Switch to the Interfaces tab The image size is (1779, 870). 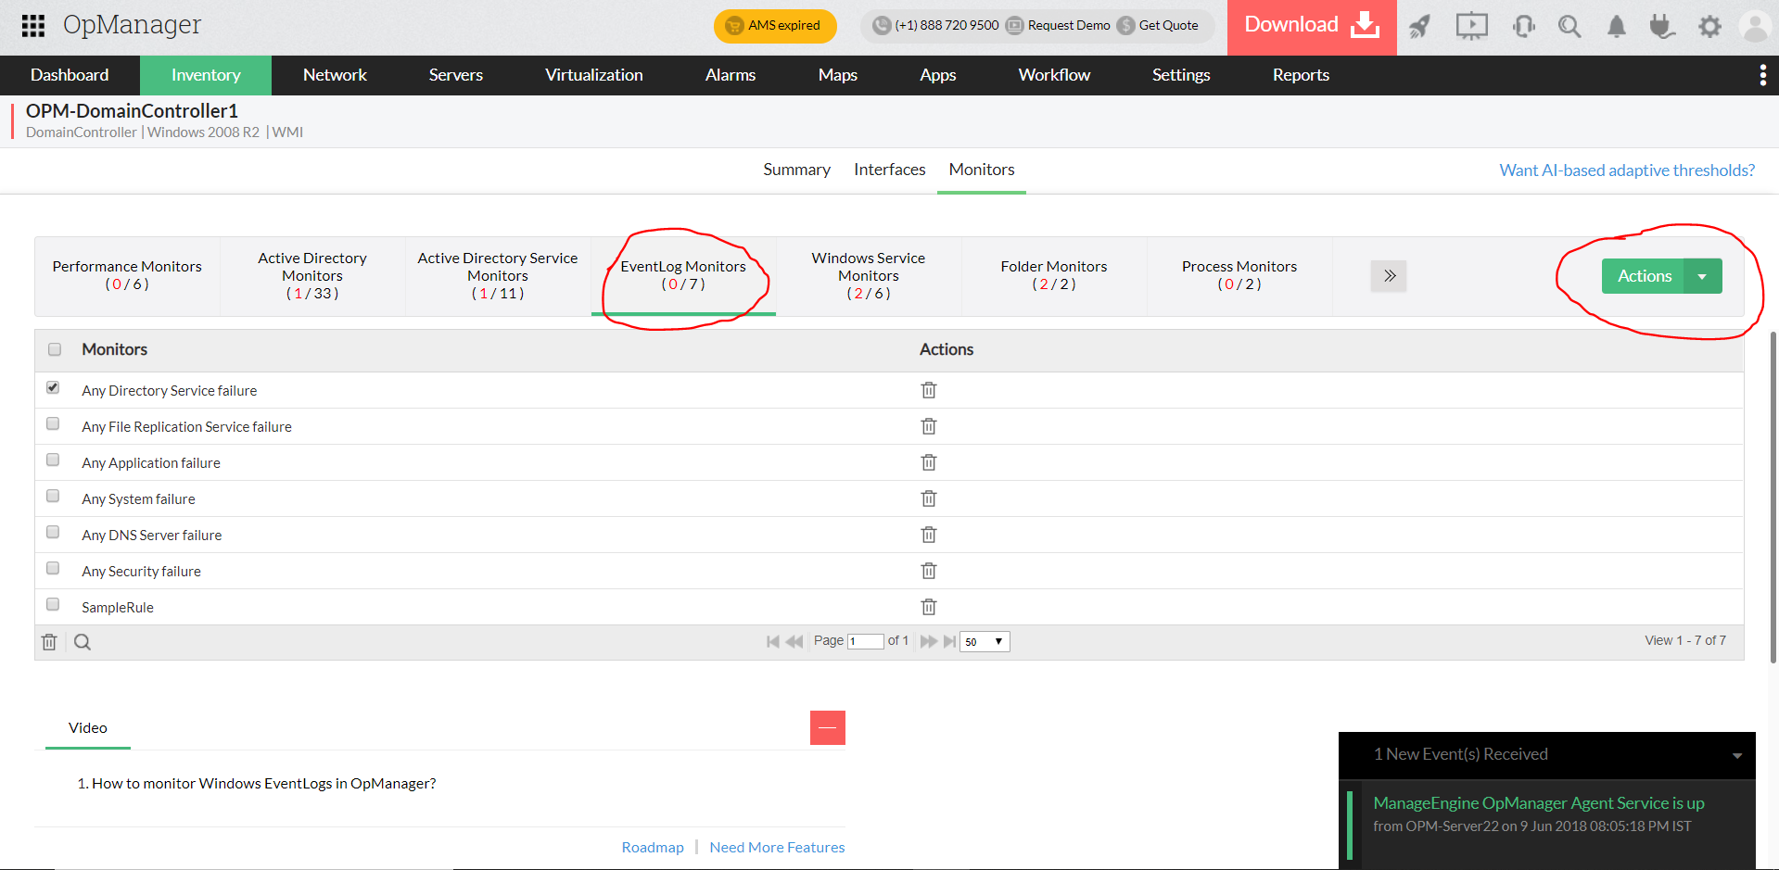tap(890, 170)
